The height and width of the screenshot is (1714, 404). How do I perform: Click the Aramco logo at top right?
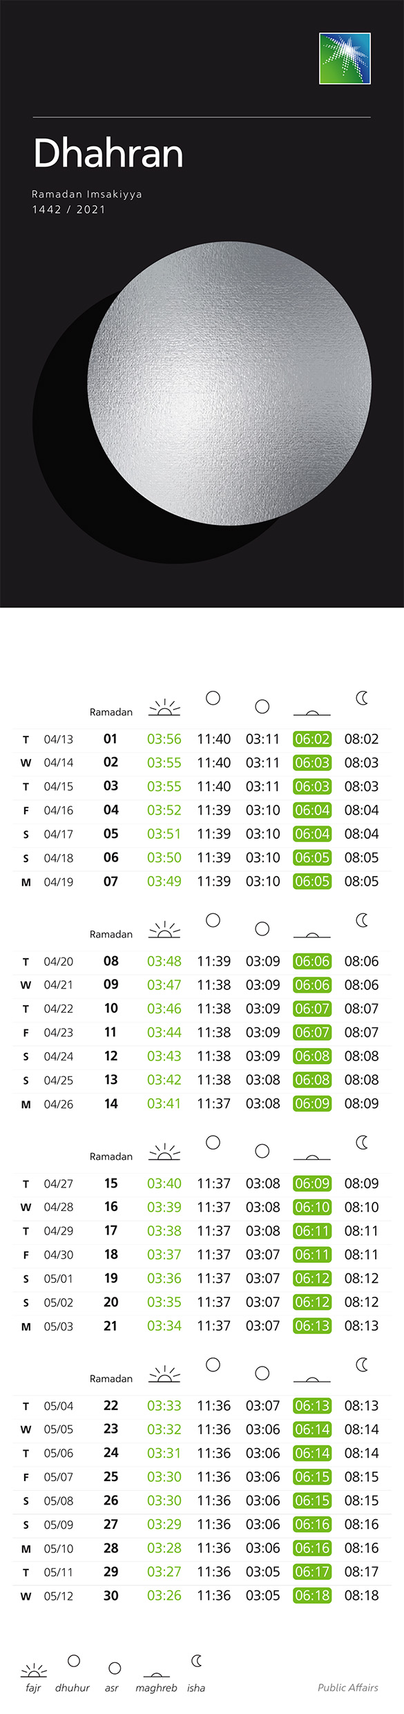pyautogui.click(x=345, y=59)
